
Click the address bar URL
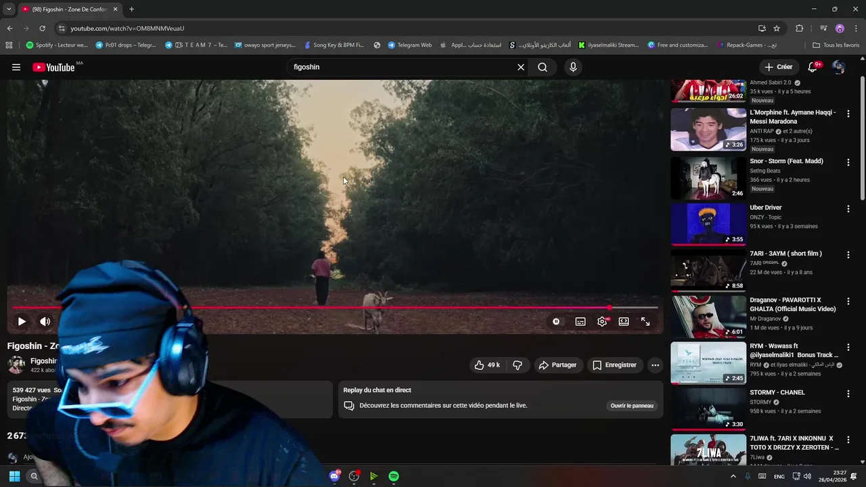[x=127, y=28]
